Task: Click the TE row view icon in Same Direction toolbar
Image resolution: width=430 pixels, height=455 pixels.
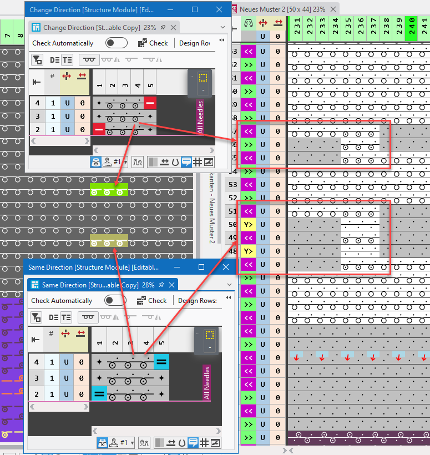Action: coord(67,317)
